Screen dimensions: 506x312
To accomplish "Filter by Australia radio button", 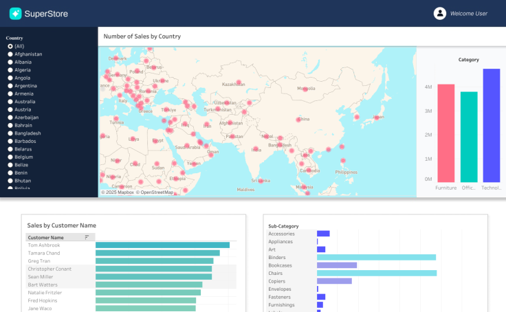I will click(10, 102).
